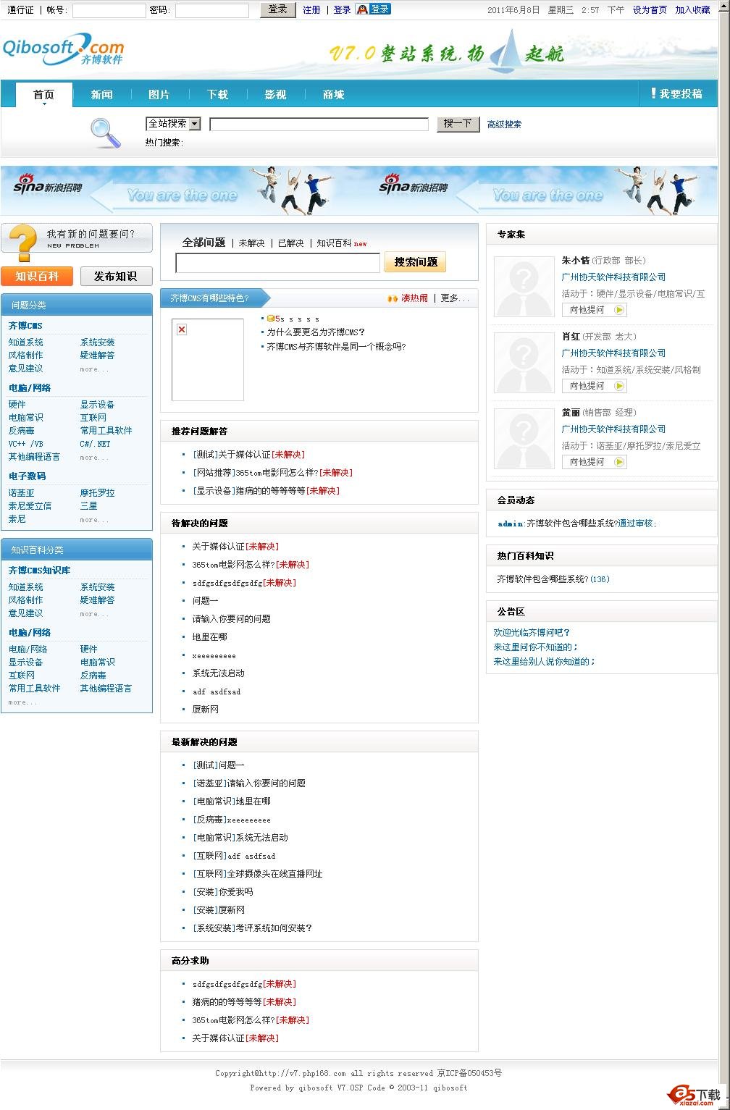Click the 发布知识 button
The width and height of the screenshot is (730, 1110).
pos(116,276)
